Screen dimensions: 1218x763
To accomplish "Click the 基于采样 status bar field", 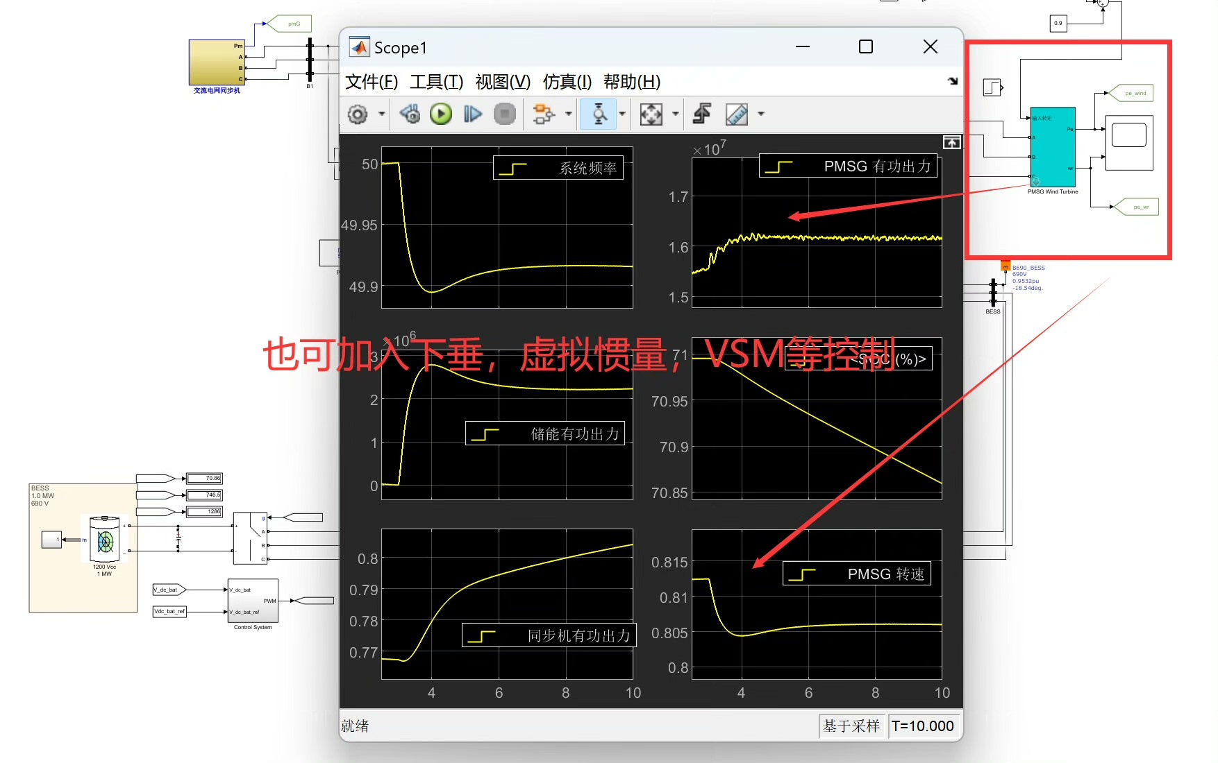I will click(851, 726).
